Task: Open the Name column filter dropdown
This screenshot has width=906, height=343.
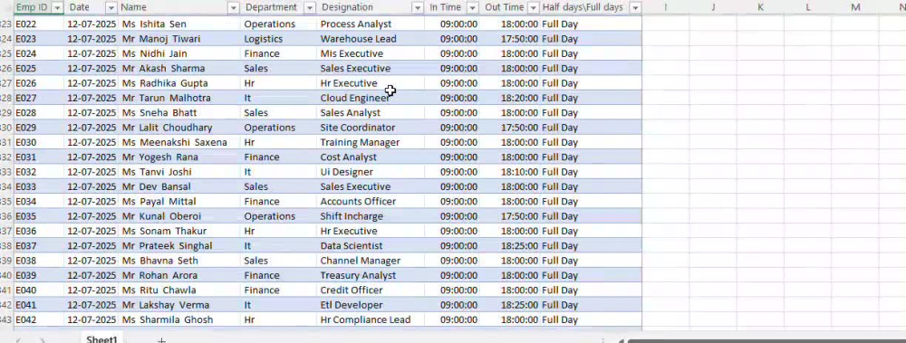Action: (234, 7)
